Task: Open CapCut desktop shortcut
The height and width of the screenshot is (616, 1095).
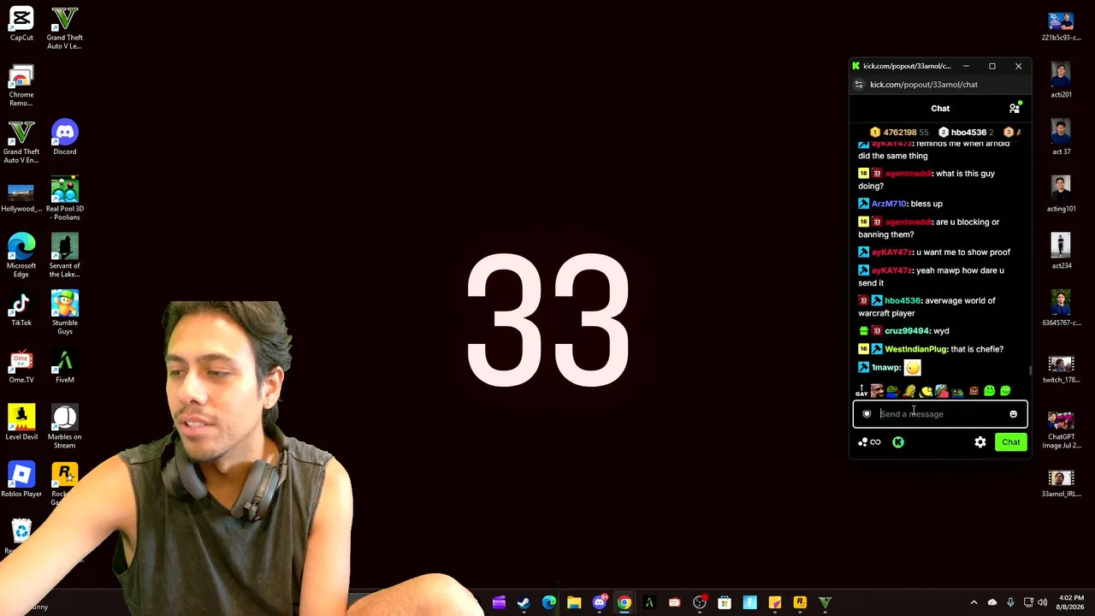Action: 21,24
